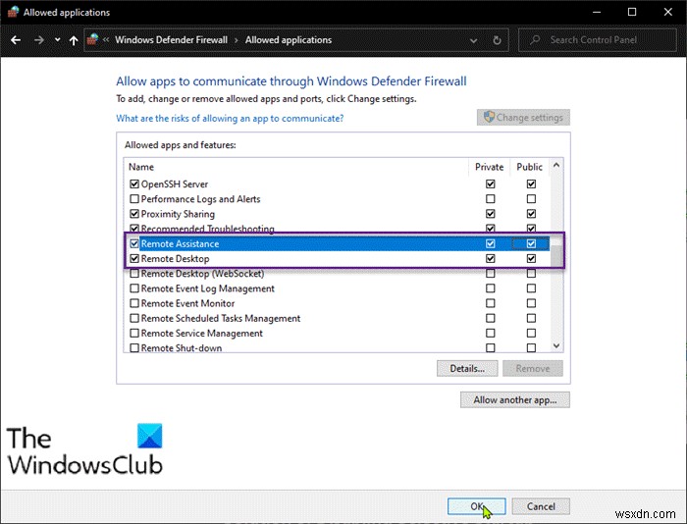Toggle the Proximity Sharing checkbox
This screenshot has height=524, width=687.
click(x=134, y=214)
